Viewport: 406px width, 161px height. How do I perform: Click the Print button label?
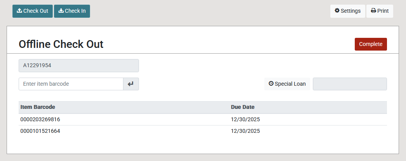click(x=383, y=11)
